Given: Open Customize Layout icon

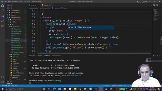Looking at the screenshot, I should [146, 2].
